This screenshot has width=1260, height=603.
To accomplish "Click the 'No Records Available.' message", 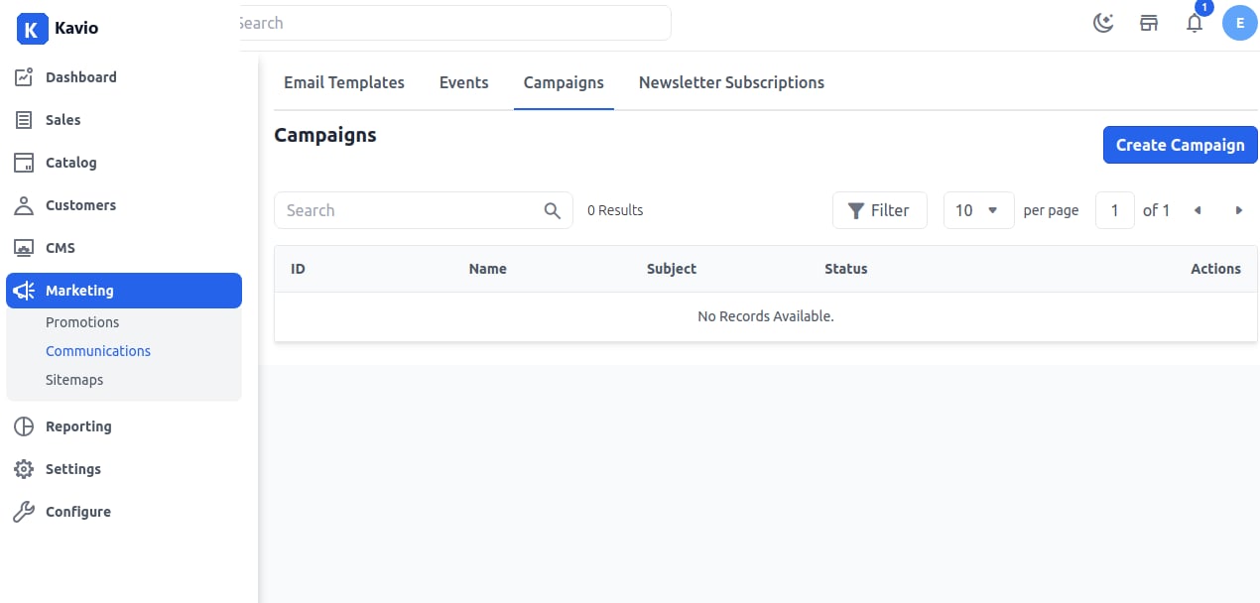I will pyautogui.click(x=766, y=316).
